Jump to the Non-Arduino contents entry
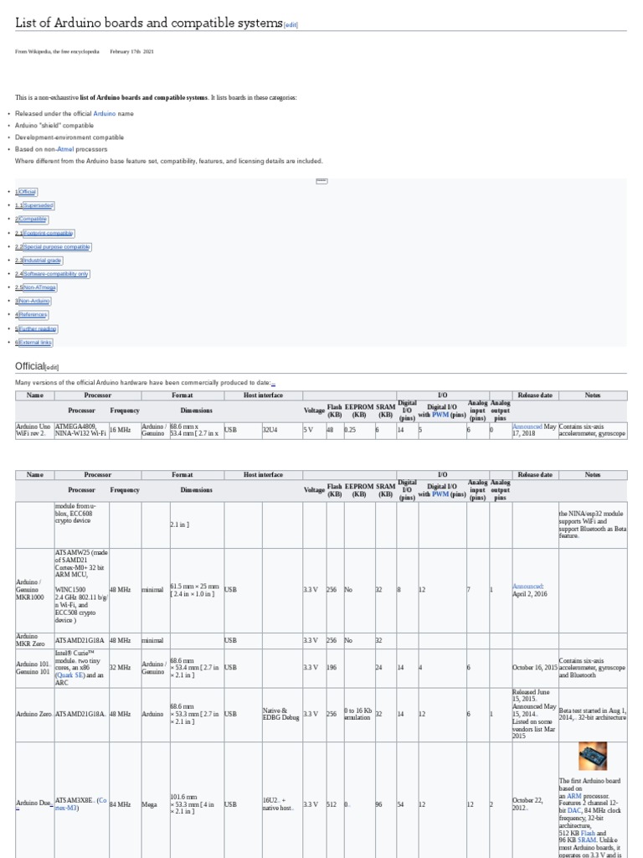Screen dimensions: 643x858 click(x=34, y=302)
